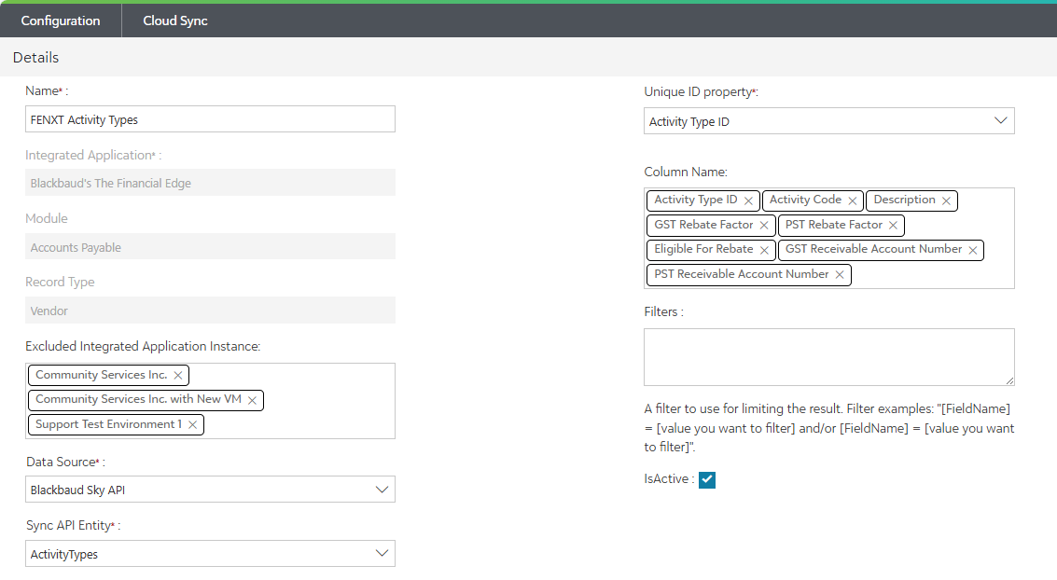Select the GST Rebate Factor tag label

pos(703,225)
